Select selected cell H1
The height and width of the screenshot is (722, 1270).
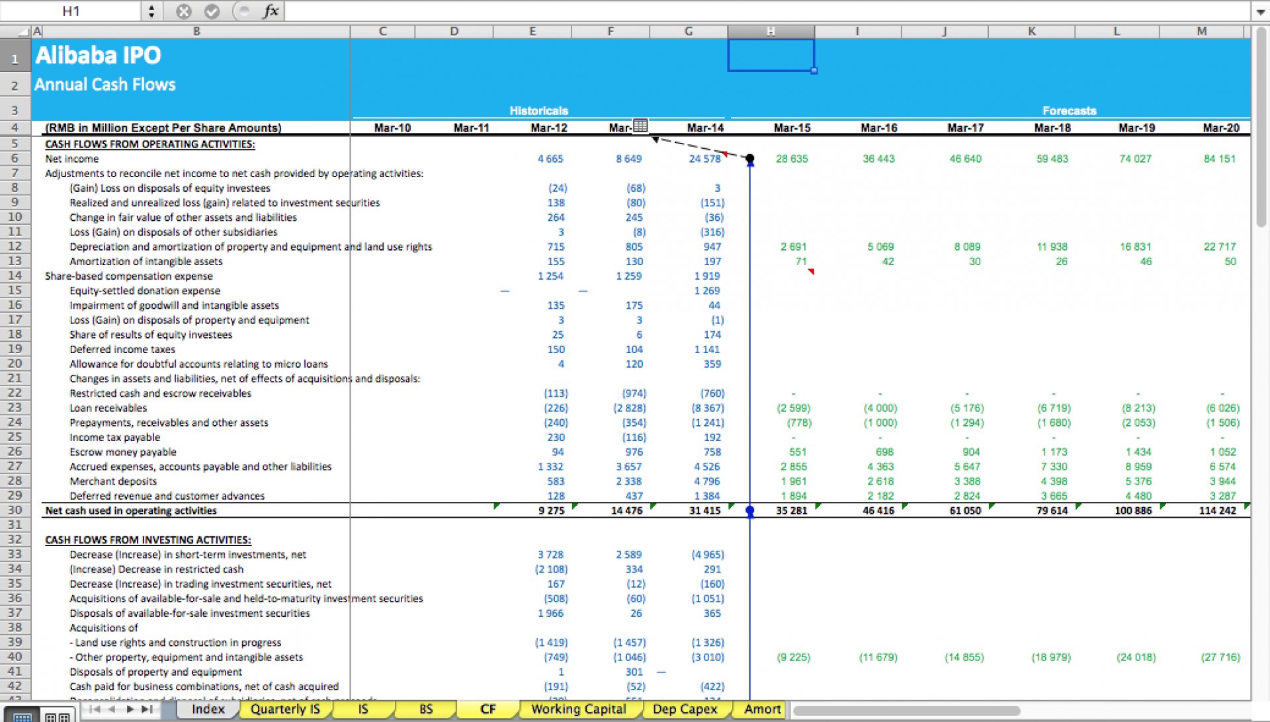click(771, 55)
